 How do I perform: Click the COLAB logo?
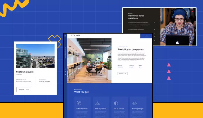75,36
